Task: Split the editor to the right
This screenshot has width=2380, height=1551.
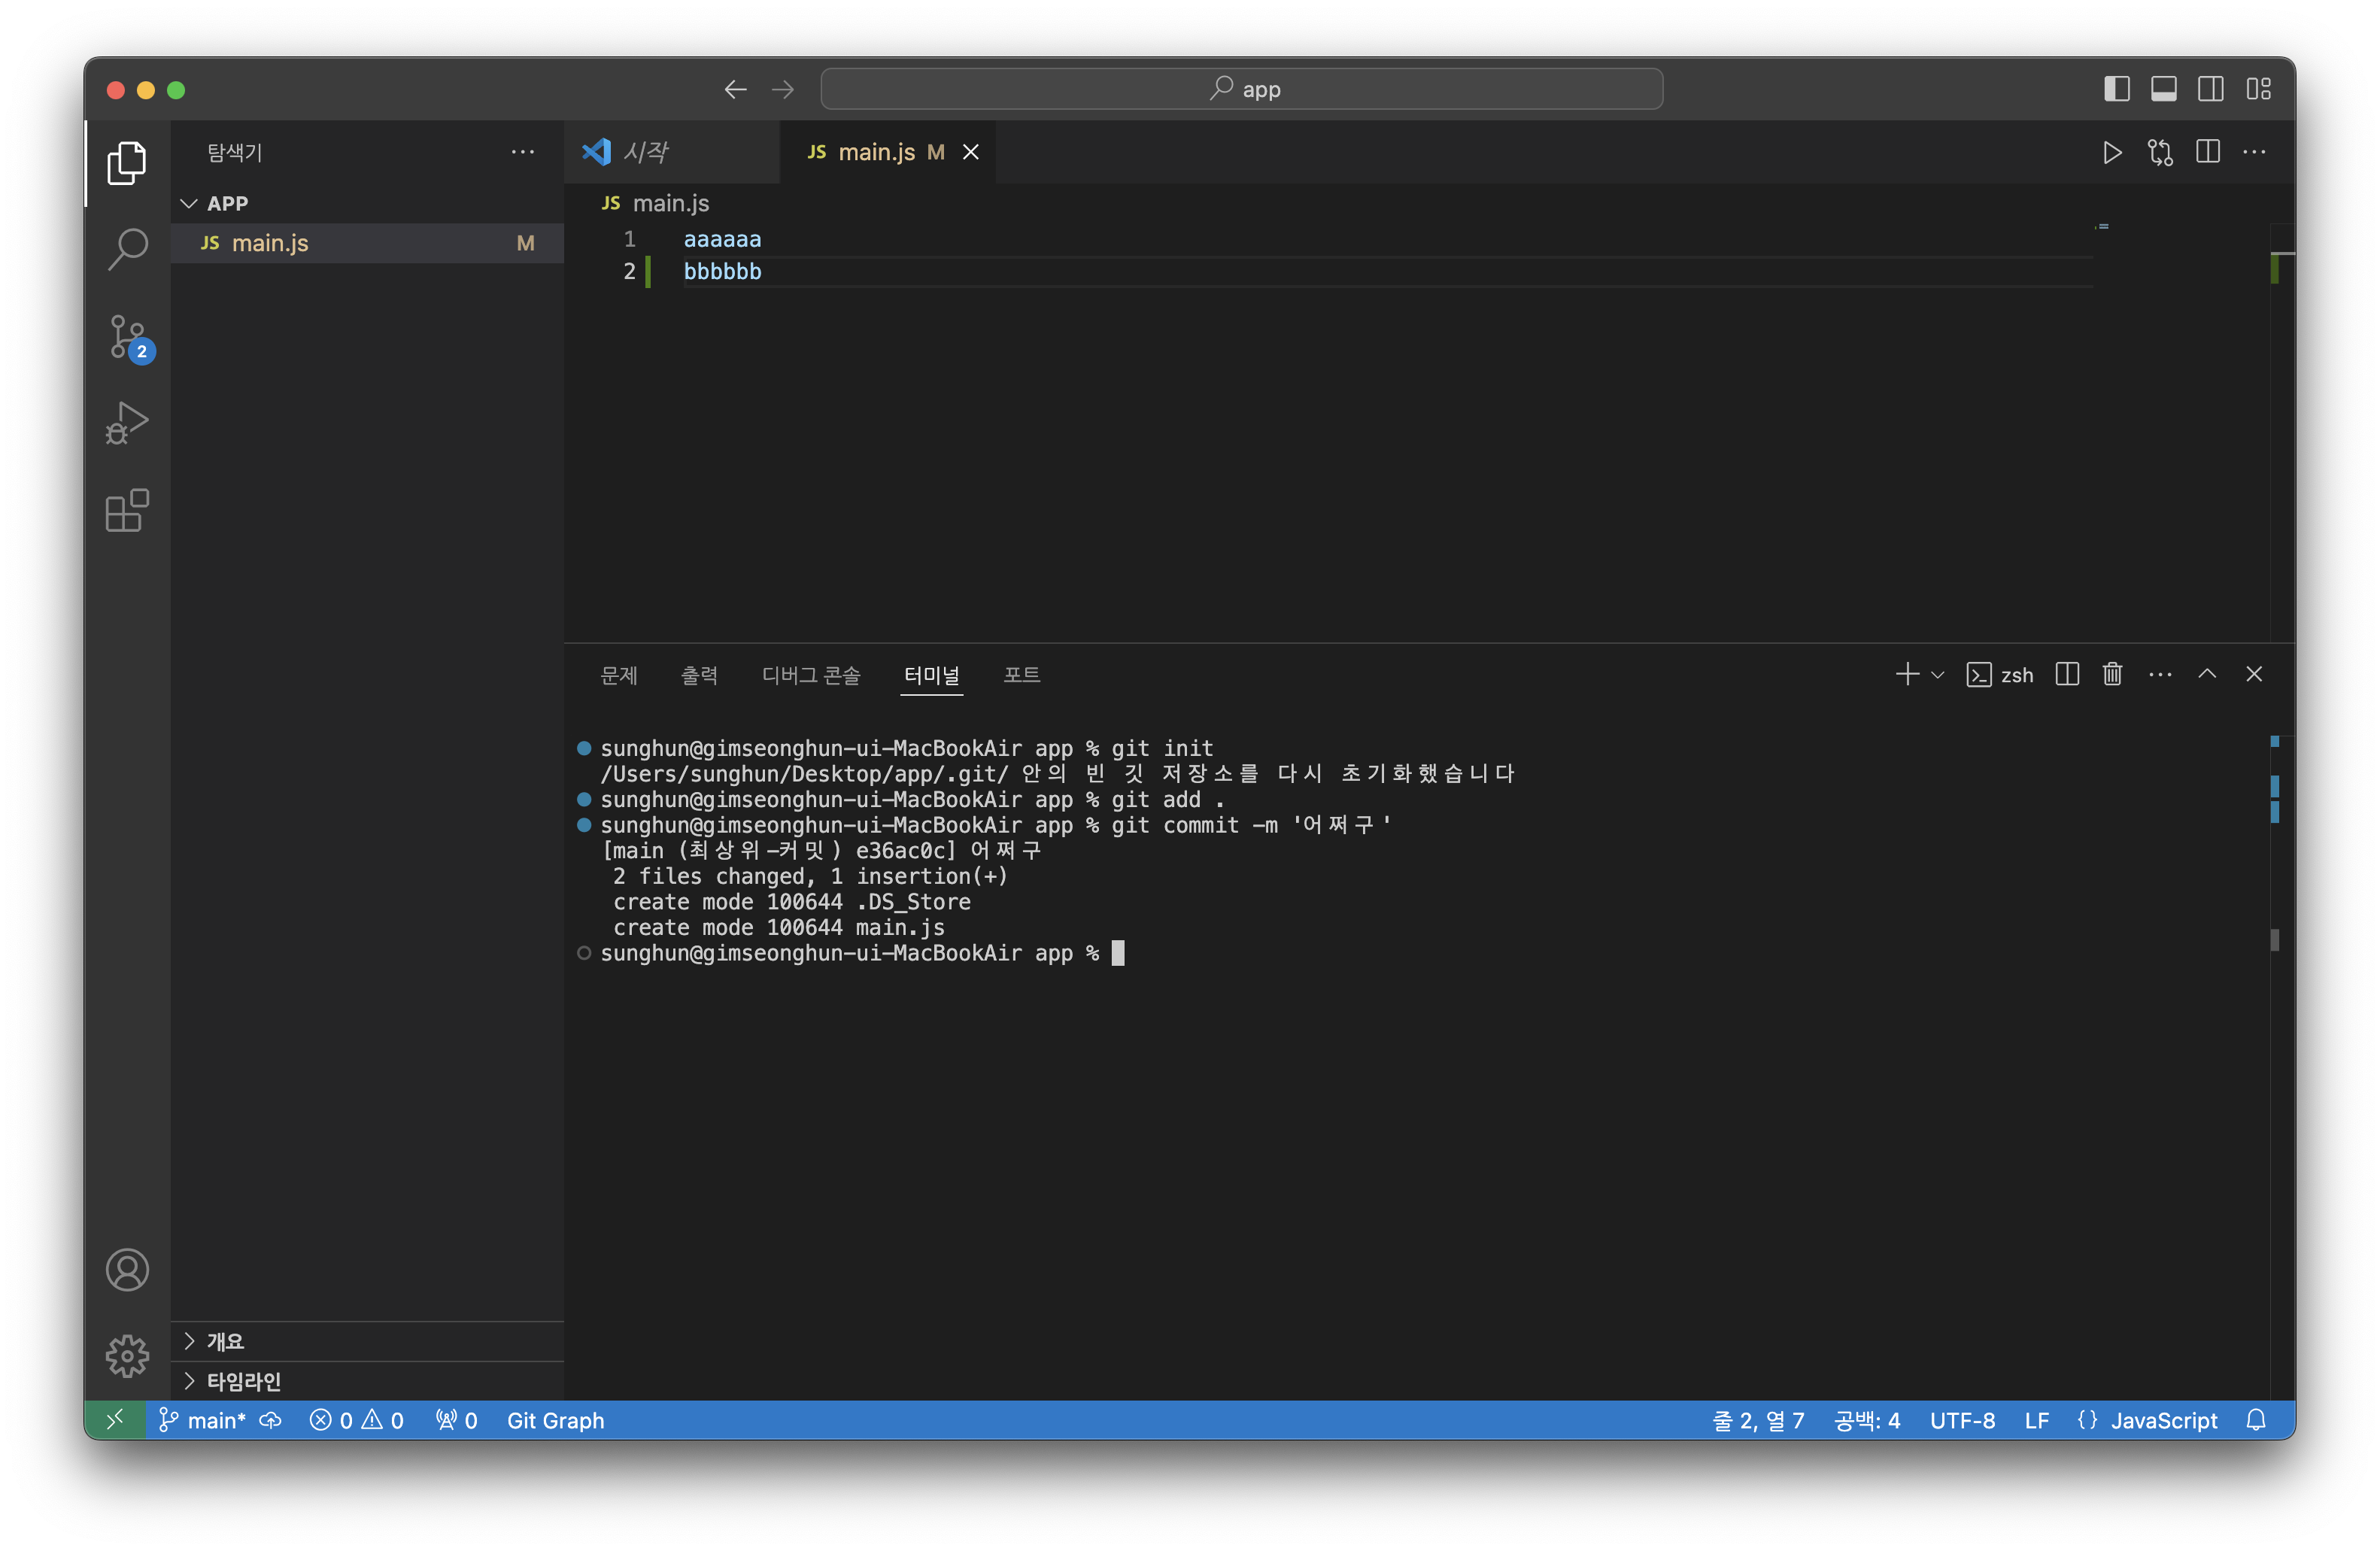Action: click(2208, 152)
